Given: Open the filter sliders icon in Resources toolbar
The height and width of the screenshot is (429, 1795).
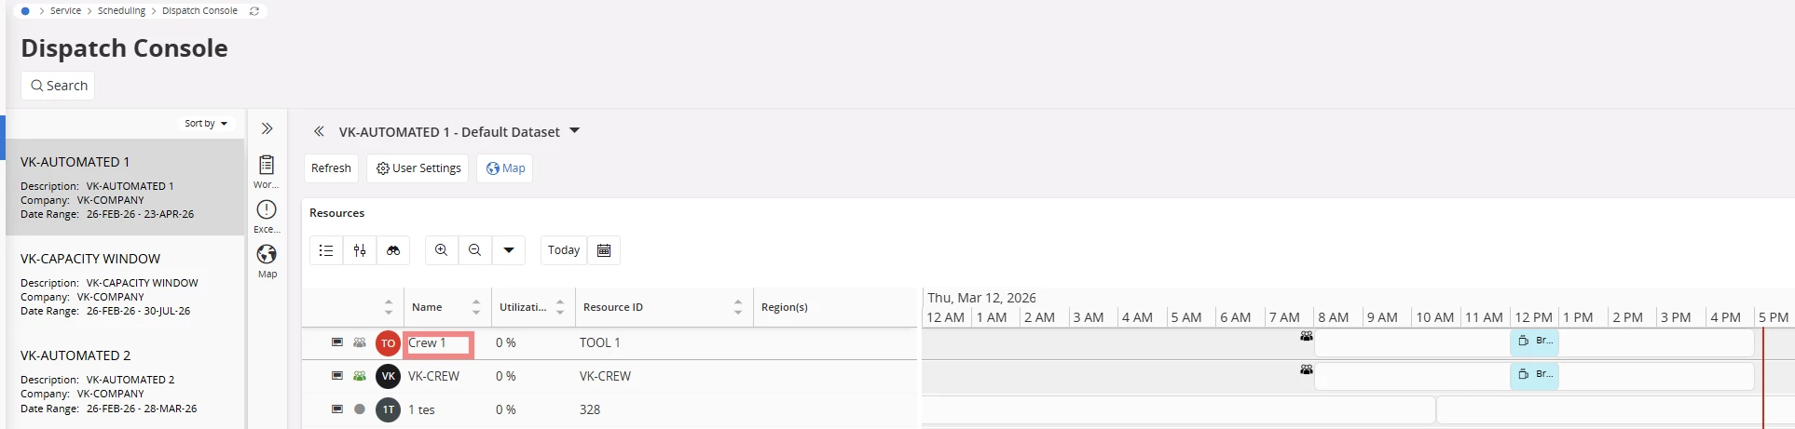Looking at the screenshot, I should point(360,250).
